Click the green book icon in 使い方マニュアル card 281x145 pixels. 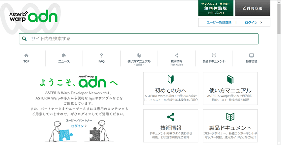coord(230,79)
